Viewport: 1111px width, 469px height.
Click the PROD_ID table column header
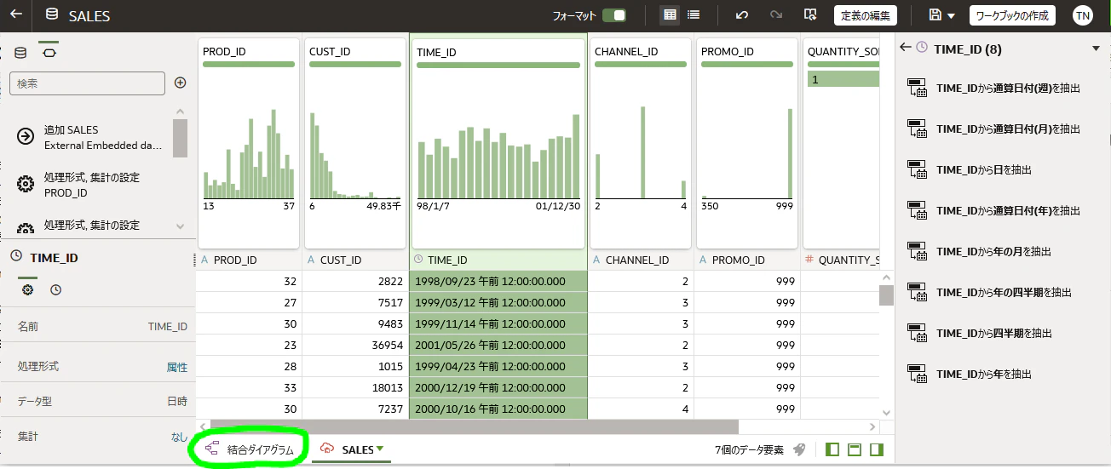[249, 260]
